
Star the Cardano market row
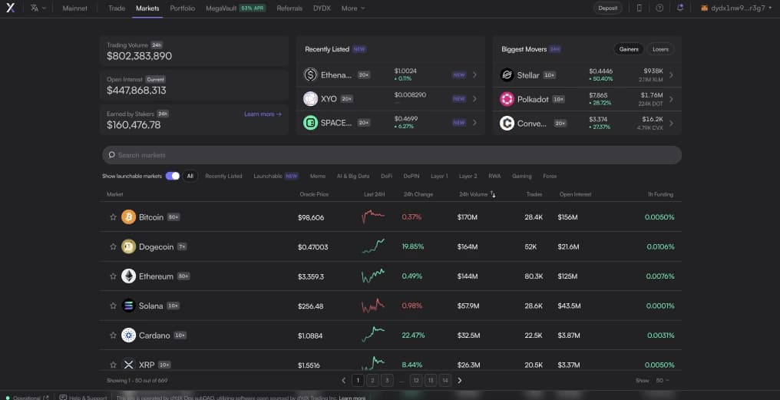113,336
